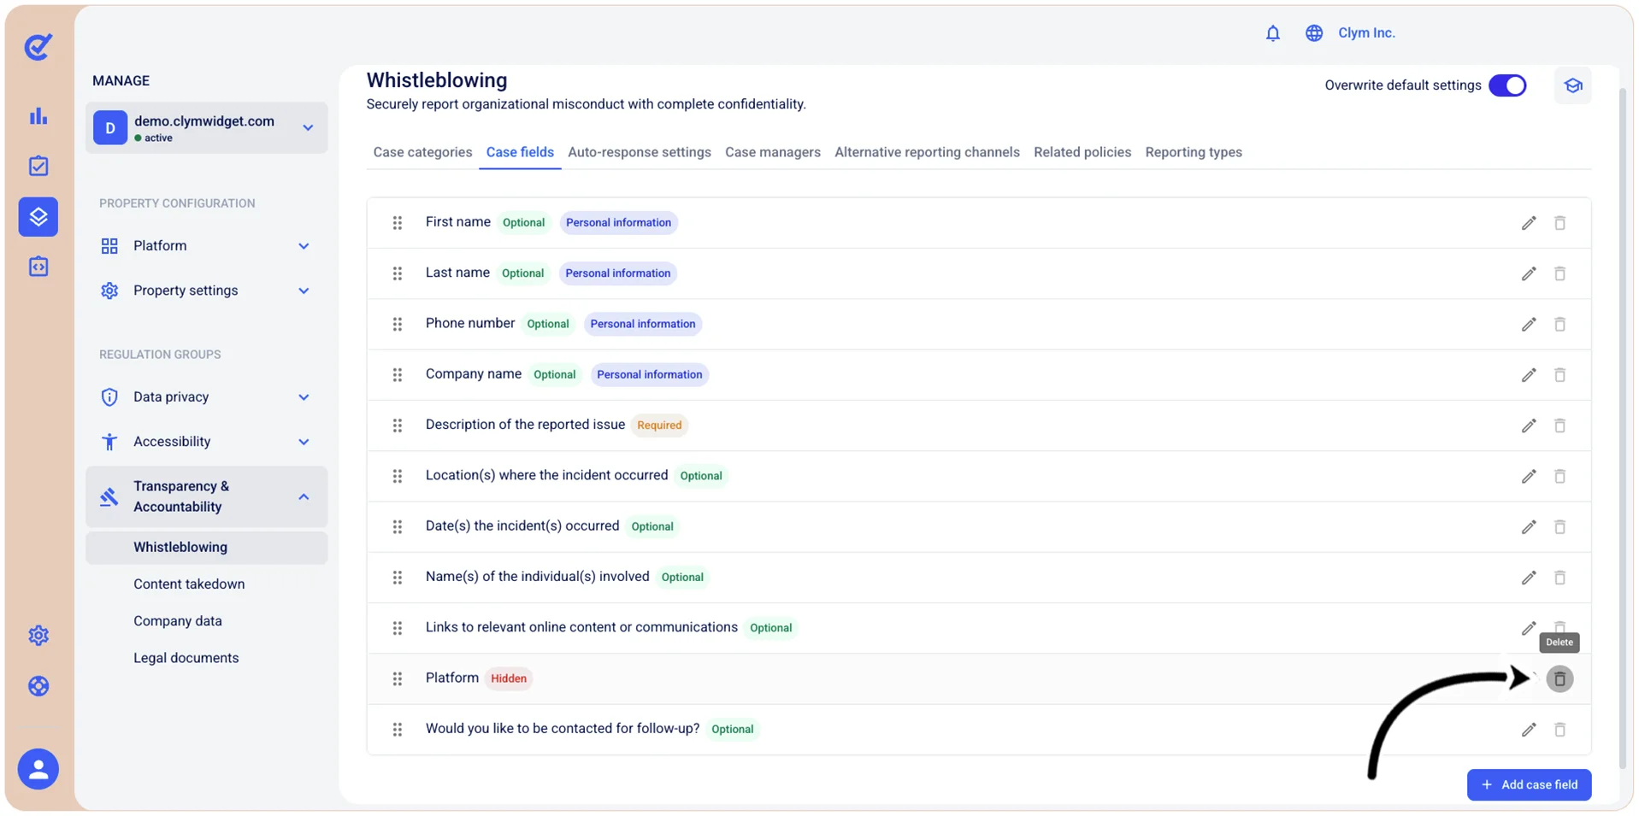
Task: Delete the Platform case field
Action: 1559,678
